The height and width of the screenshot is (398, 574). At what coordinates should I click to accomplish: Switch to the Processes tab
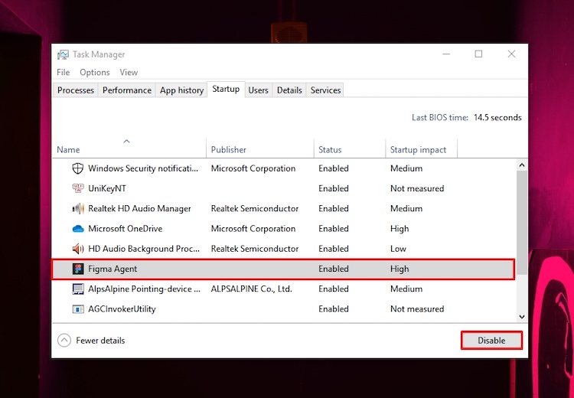[76, 90]
